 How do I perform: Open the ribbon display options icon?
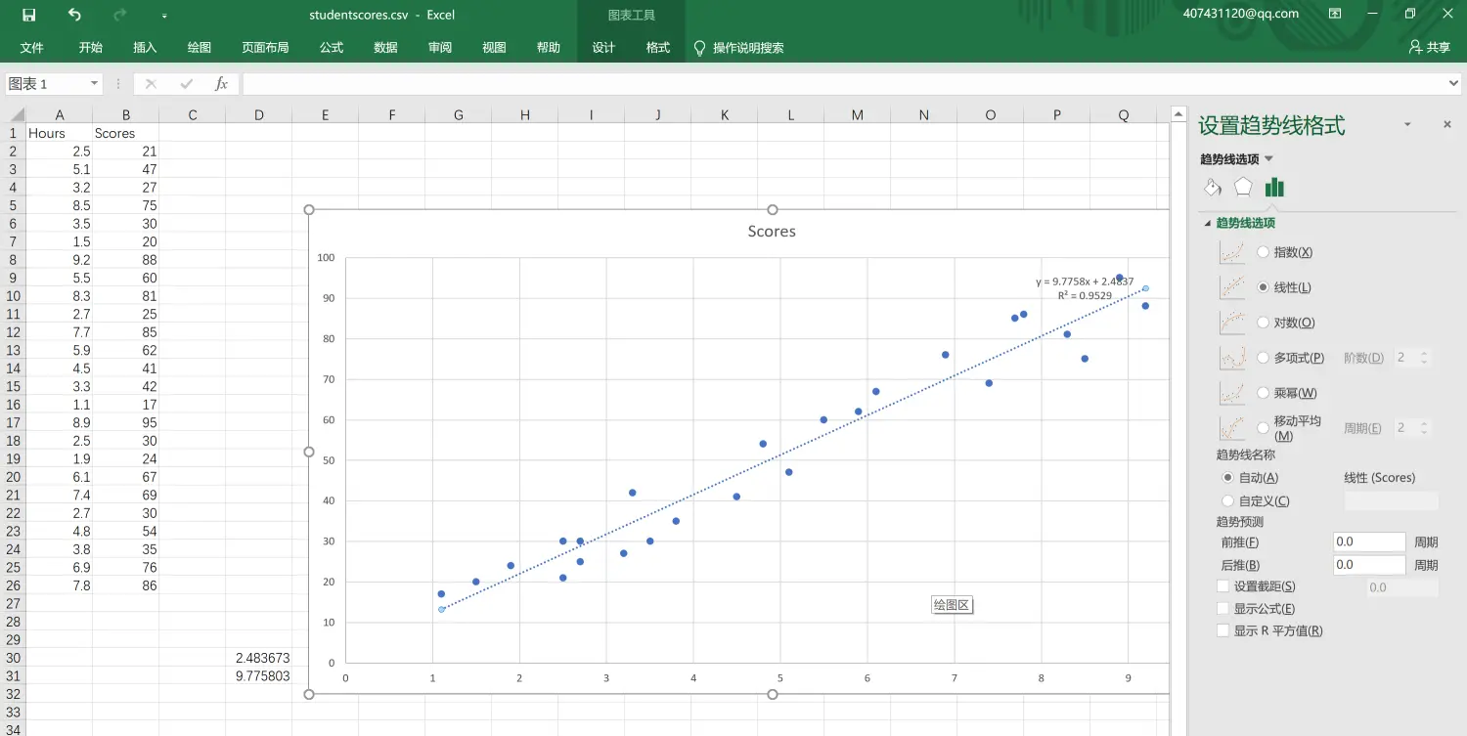pyautogui.click(x=1335, y=14)
